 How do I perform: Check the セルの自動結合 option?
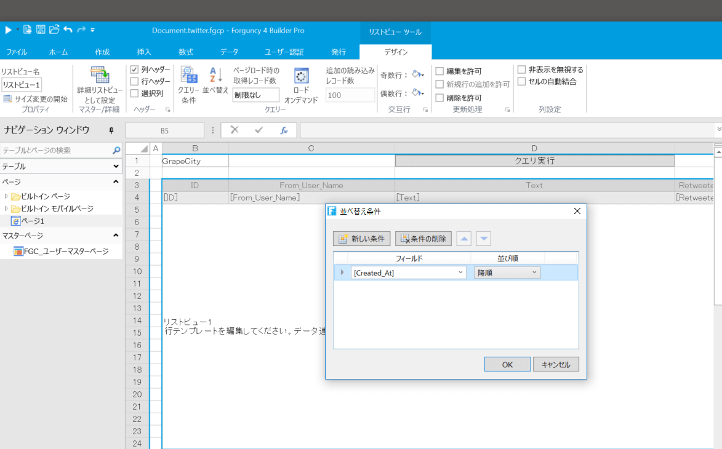coord(522,82)
